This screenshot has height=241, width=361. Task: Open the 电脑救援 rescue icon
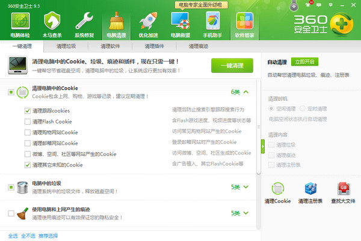pyautogui.click(x=180, y=23)
